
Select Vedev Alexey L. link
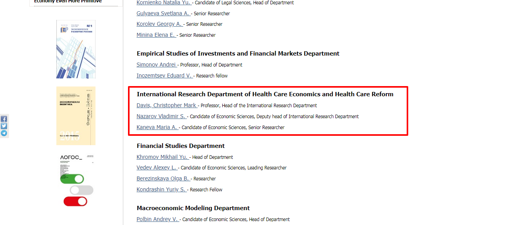point(157,167)
